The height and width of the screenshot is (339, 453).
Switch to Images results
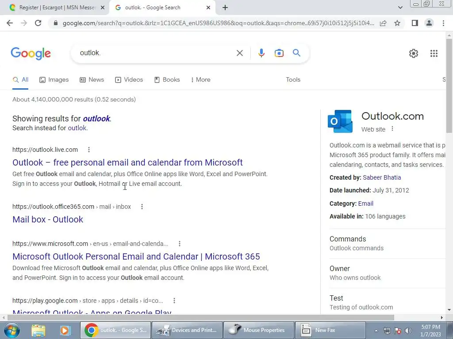tap(54, 79)
